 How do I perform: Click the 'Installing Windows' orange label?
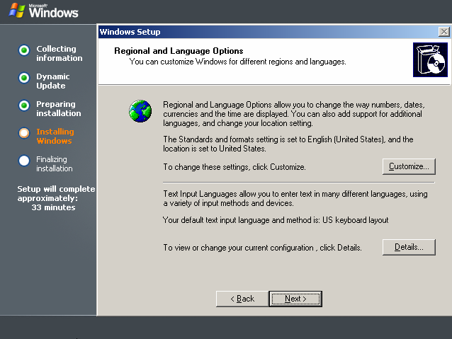coord(55,136)
